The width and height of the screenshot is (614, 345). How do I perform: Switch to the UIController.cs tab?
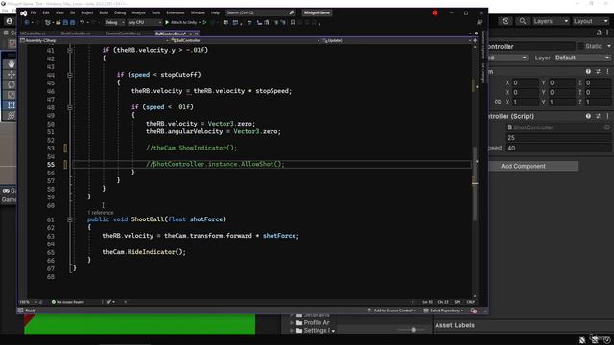pyautogui.click(x=33, y=34)
